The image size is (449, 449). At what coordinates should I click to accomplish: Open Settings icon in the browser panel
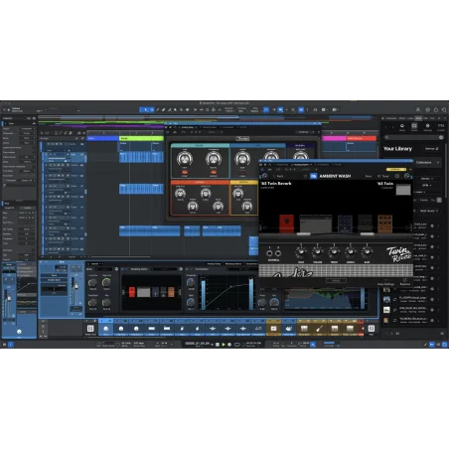click(427, 127)
